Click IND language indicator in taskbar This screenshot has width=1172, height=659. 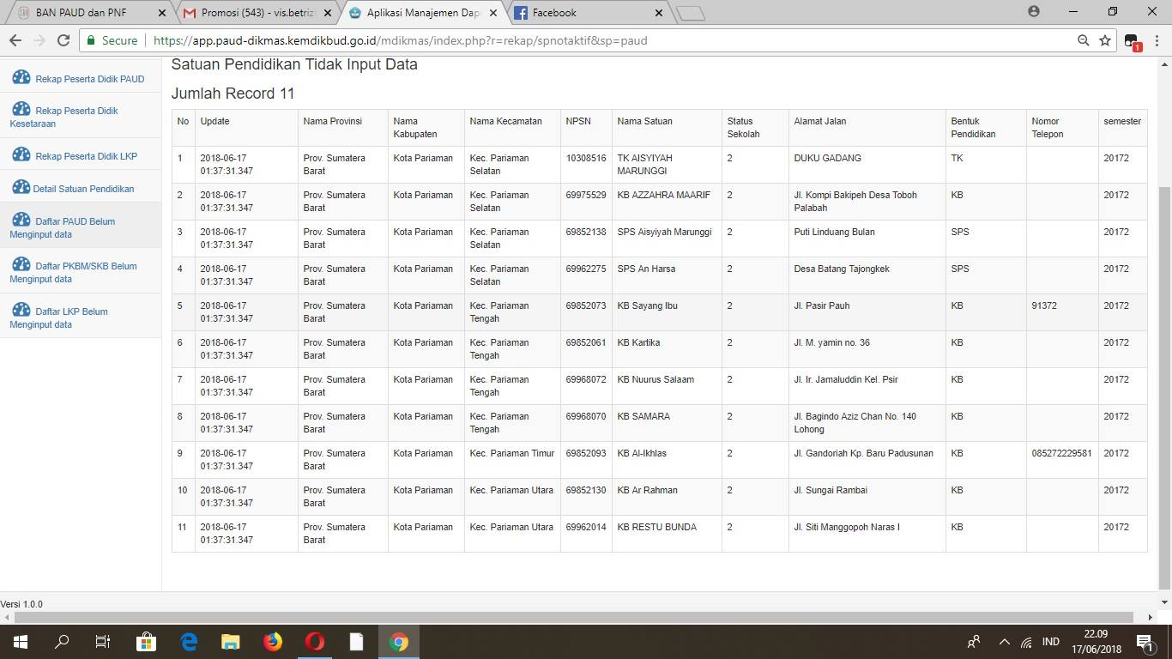point(1050,642)
